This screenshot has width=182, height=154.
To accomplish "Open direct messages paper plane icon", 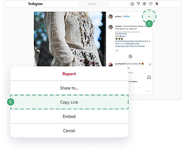I will click(138, 4).
